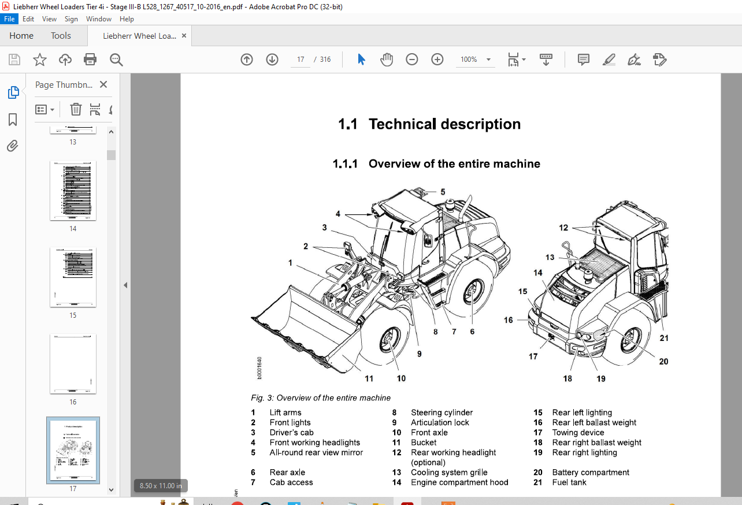Viewport: 742px width, 505px height.
Task: Select page 15 thumbnail
Action: tap(73, 277)
